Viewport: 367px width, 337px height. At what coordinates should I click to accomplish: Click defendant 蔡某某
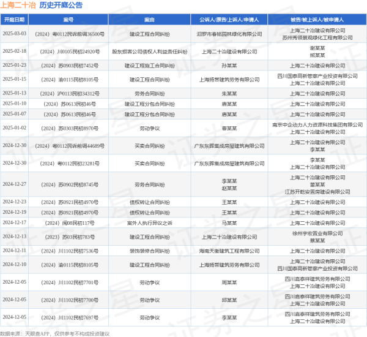click(x=317, y=241)
